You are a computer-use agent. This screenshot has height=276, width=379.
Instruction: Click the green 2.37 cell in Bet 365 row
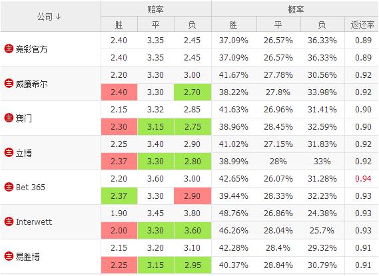pos(119,196)
